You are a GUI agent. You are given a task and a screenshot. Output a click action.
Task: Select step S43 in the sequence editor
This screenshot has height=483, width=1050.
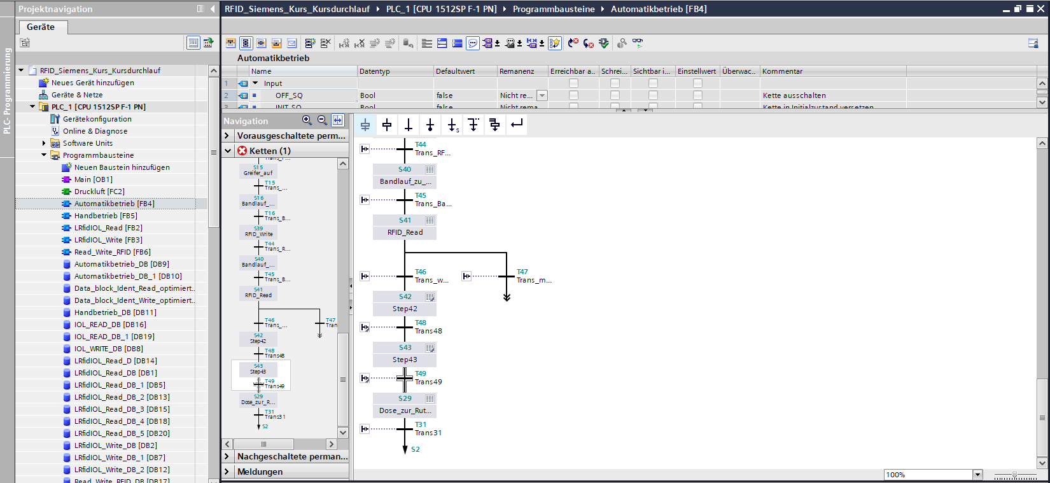tap(405, 347)
